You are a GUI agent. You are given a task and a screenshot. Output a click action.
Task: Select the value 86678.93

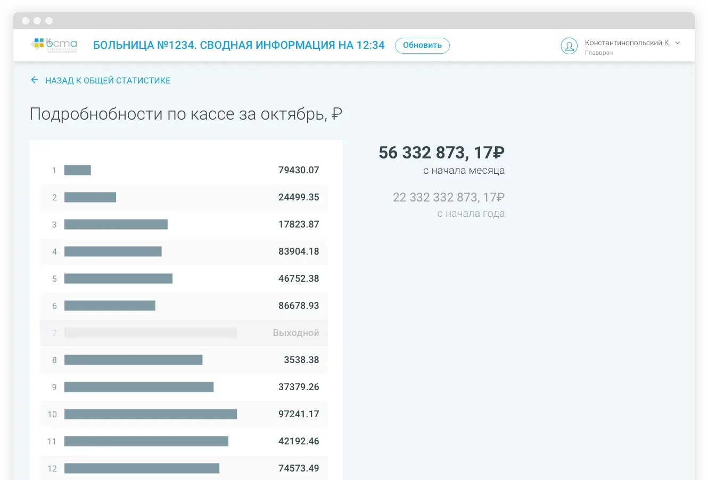pos(299,306)
